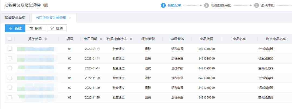The image size is (292, 109).
Task: Click 退税 in 2022-11-29 item 02 row
Action: 148,88
